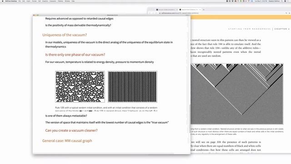Click the date and time in menu bar

[261, 1]
